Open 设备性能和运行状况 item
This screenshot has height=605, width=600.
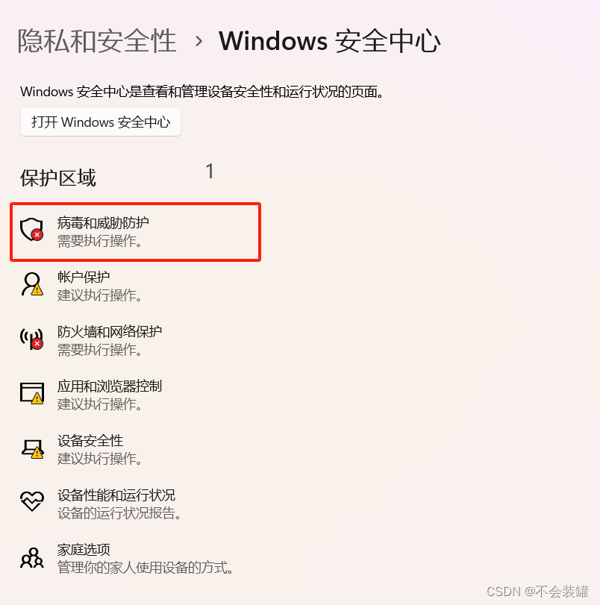(136, 504)
